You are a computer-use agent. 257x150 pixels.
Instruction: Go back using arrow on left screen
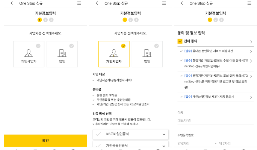(12, 3)
